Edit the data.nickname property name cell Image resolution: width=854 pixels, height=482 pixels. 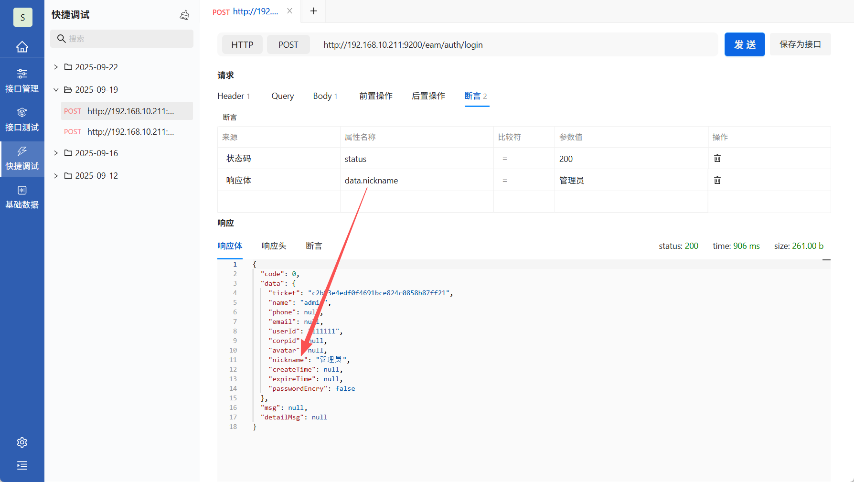click(x=417, y=180)
